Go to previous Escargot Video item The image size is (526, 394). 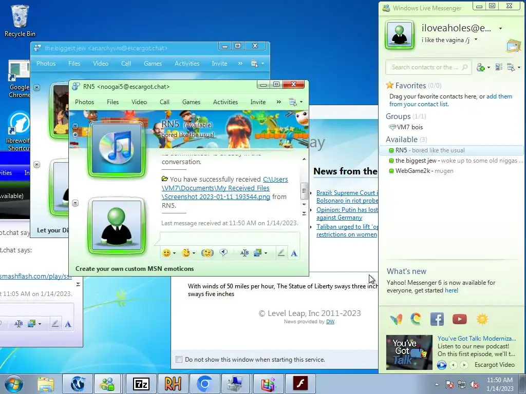click(453, 365)
